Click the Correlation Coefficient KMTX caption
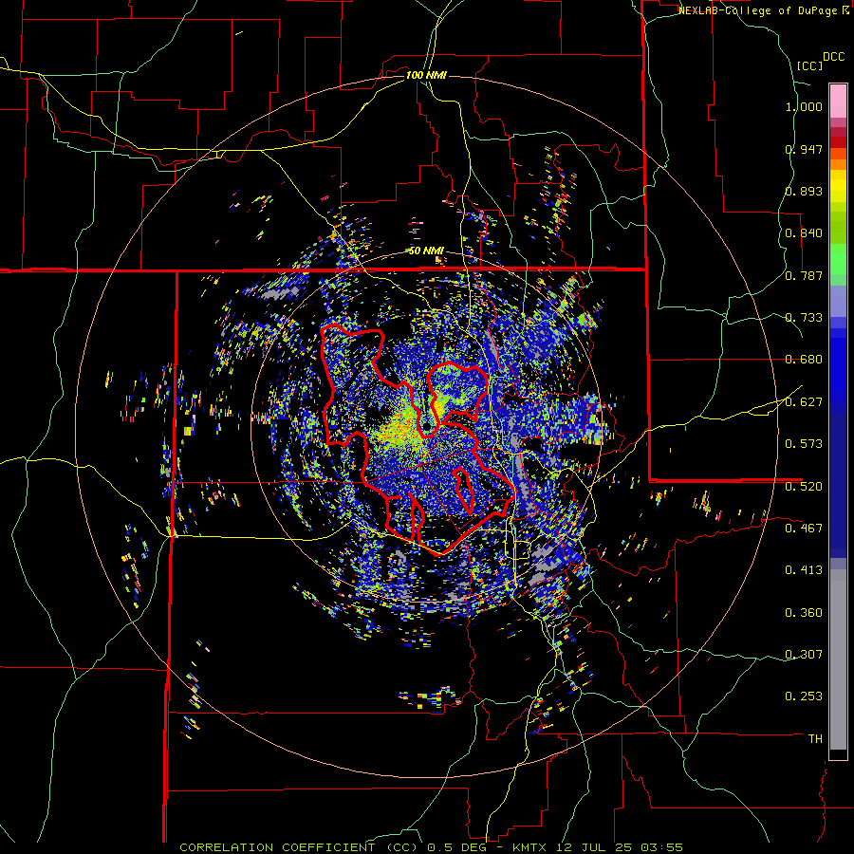Image resolution: width=854 pixels, height=854 pixels. coord(431,847)
